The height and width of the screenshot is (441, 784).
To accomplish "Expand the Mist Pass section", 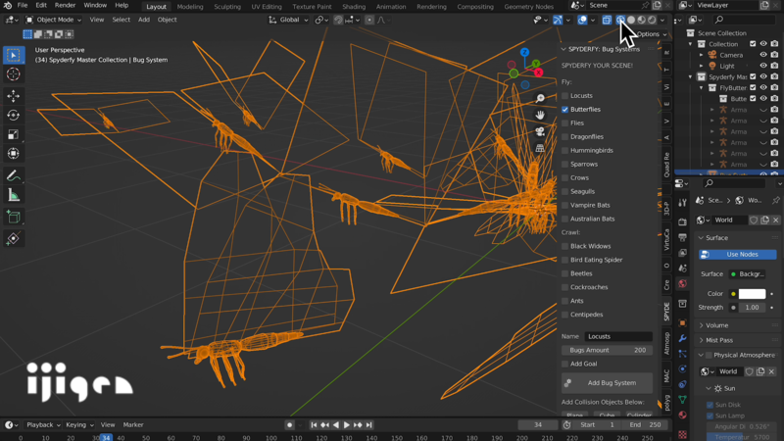I will coord(701,340).
